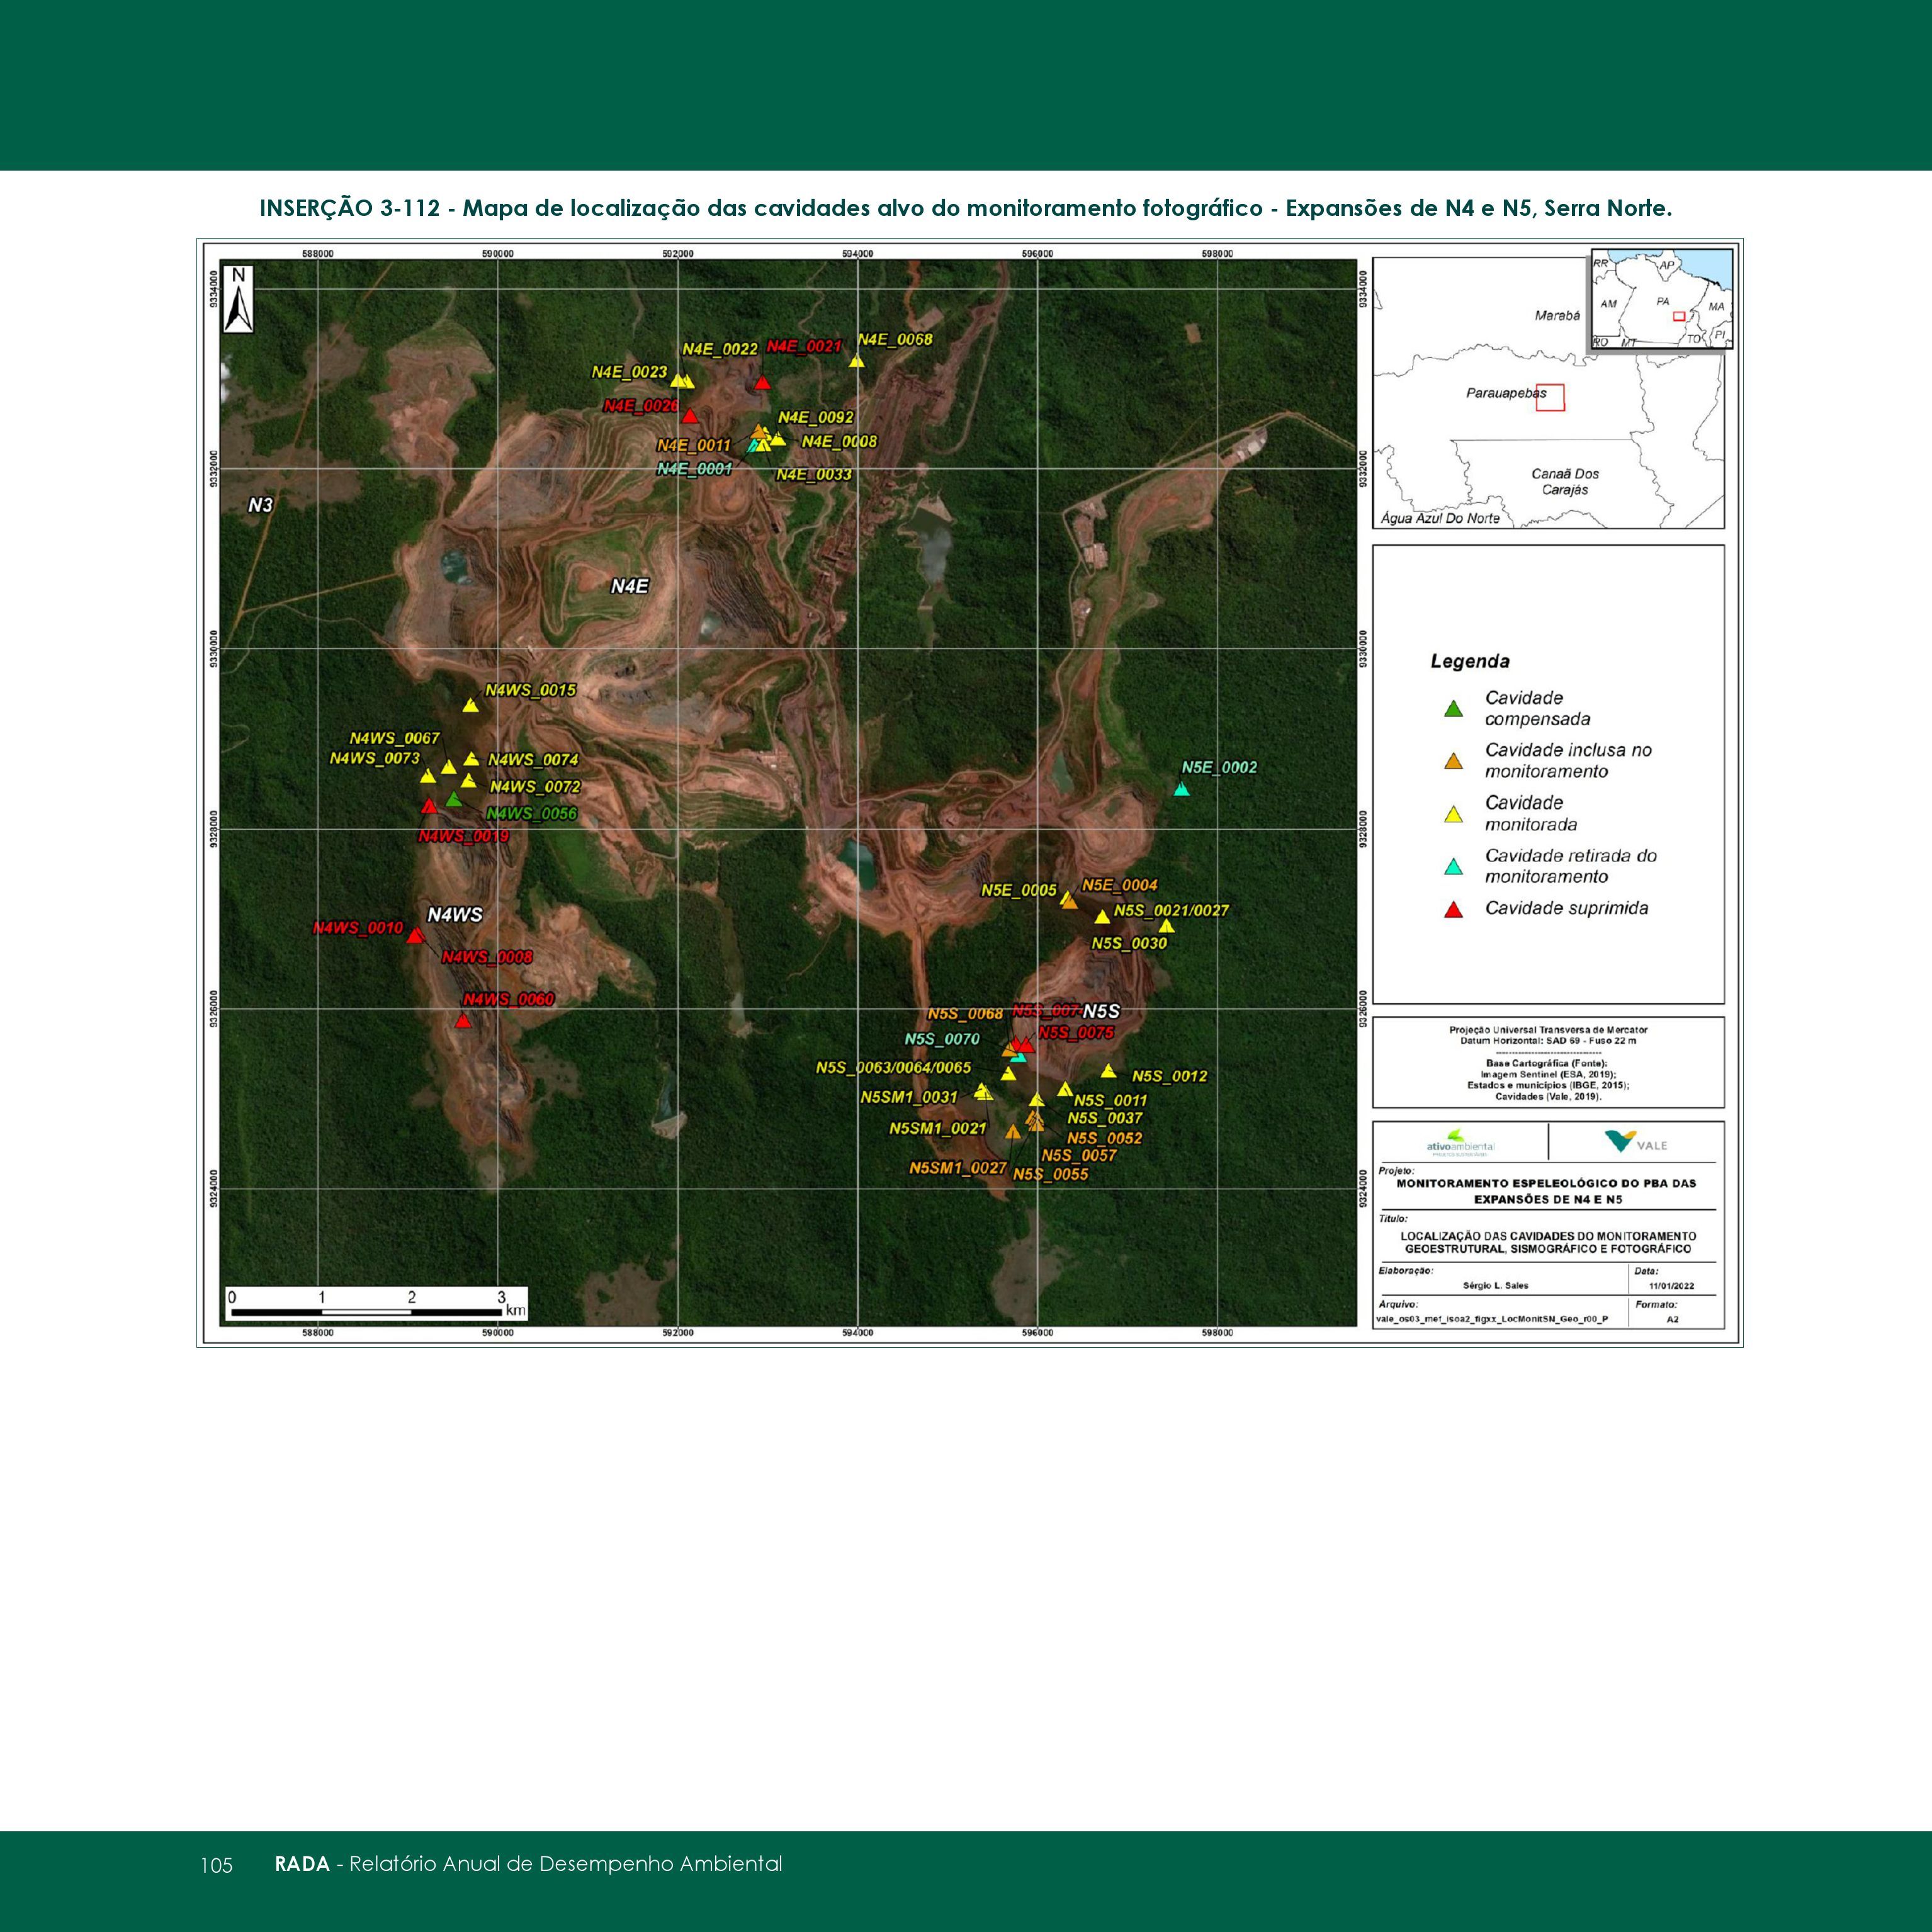Click the yellow marker of cave N4E_0068
The height and width of the screenshot is (1932, 1932).
pos(857,360)
